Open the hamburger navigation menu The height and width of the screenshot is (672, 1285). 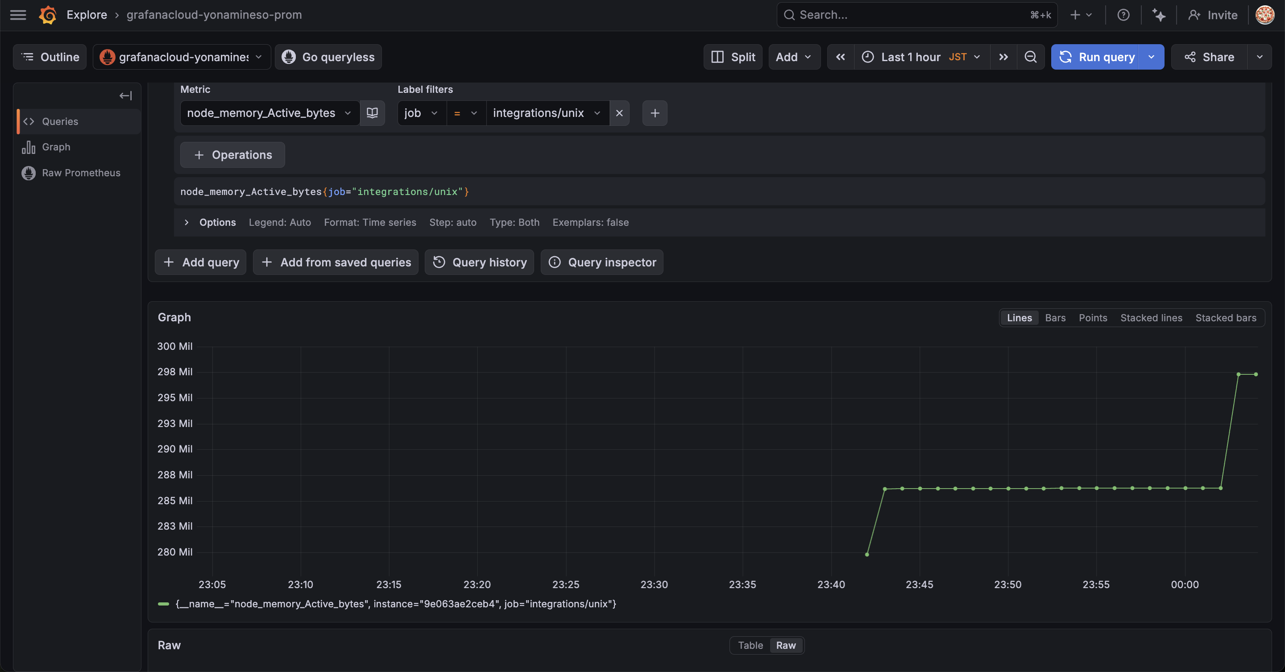click(x=18, y=15)
